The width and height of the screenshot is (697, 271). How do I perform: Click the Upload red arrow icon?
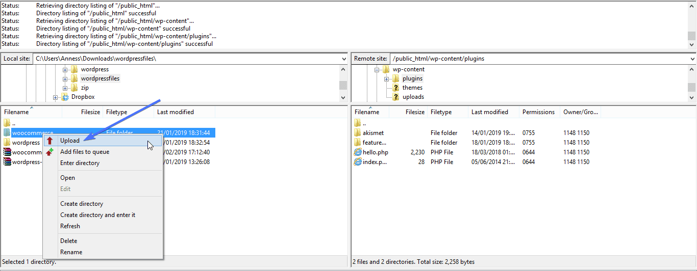[x=50, y=141]
